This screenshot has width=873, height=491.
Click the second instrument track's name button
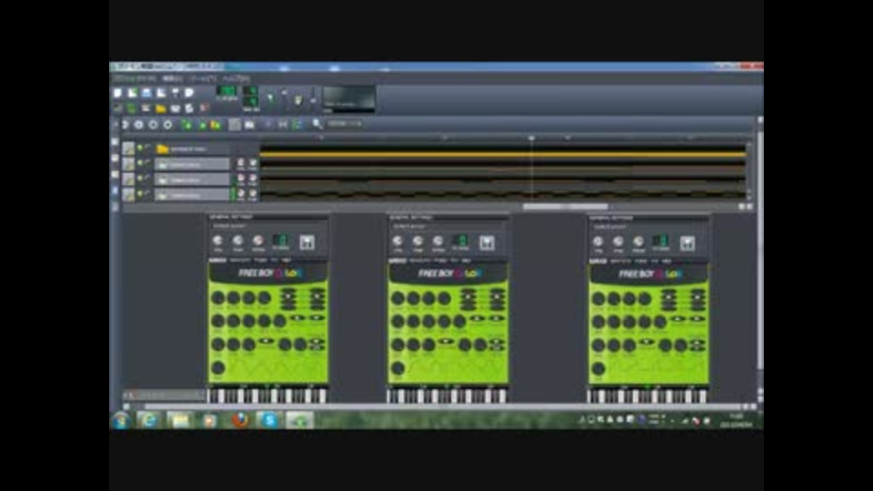pyautogui.click(x=192, y=179)
